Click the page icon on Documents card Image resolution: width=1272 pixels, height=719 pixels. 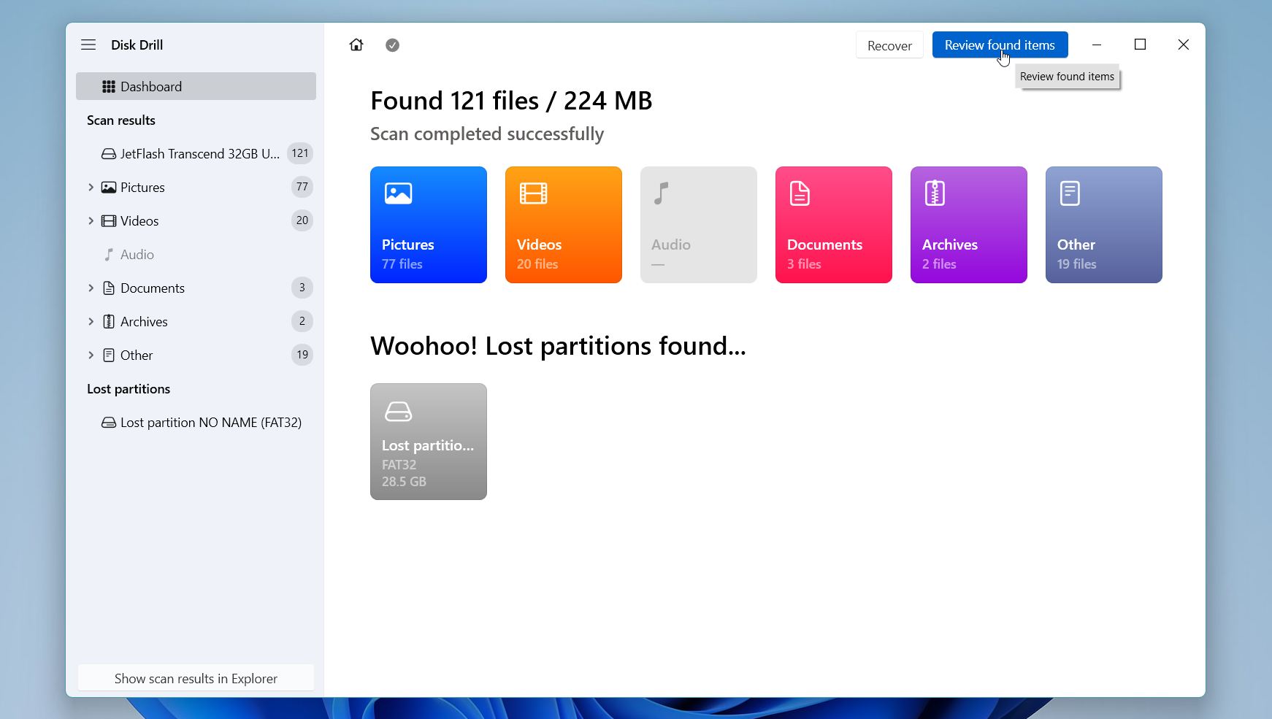pos(800,193)
